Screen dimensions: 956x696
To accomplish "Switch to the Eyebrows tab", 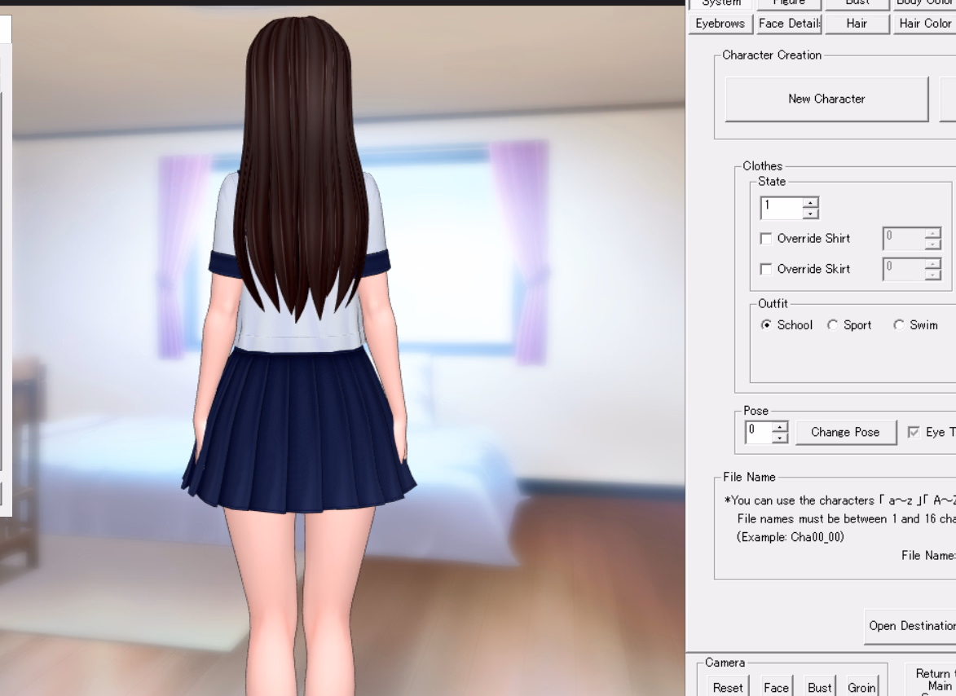I will [x=720, y=24].
